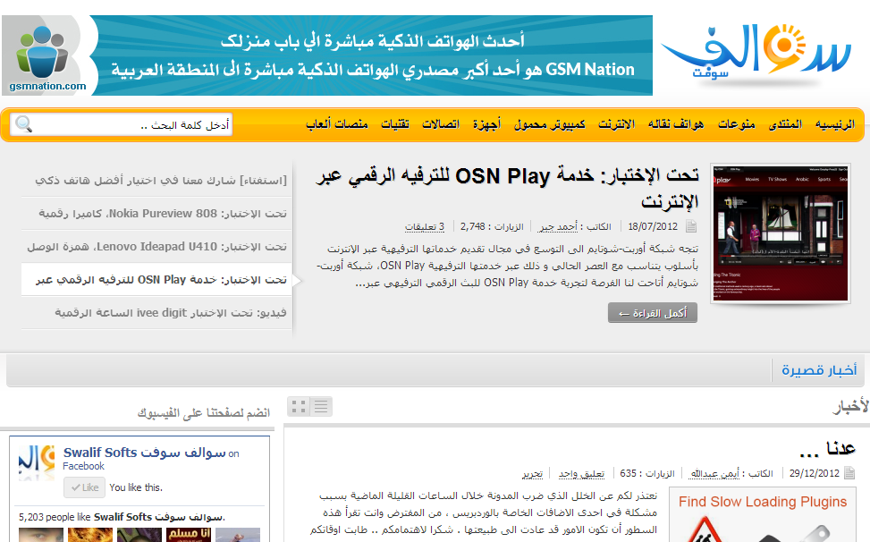Switch to grid view icon
Viewport: 870px width, 542px height.
(x=299, y=407)
